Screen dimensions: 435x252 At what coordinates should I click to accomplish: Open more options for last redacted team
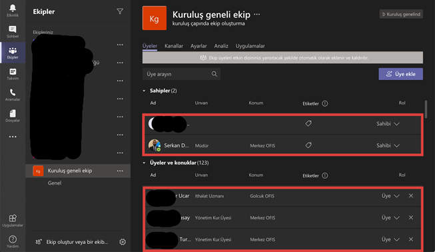(x=120, y=153)
